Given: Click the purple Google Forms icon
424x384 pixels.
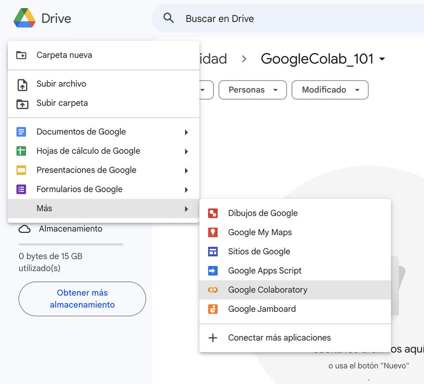Looking at the screenshot, I should [21, 189].
